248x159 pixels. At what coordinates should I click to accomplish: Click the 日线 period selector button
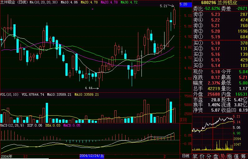pos(185,156)
